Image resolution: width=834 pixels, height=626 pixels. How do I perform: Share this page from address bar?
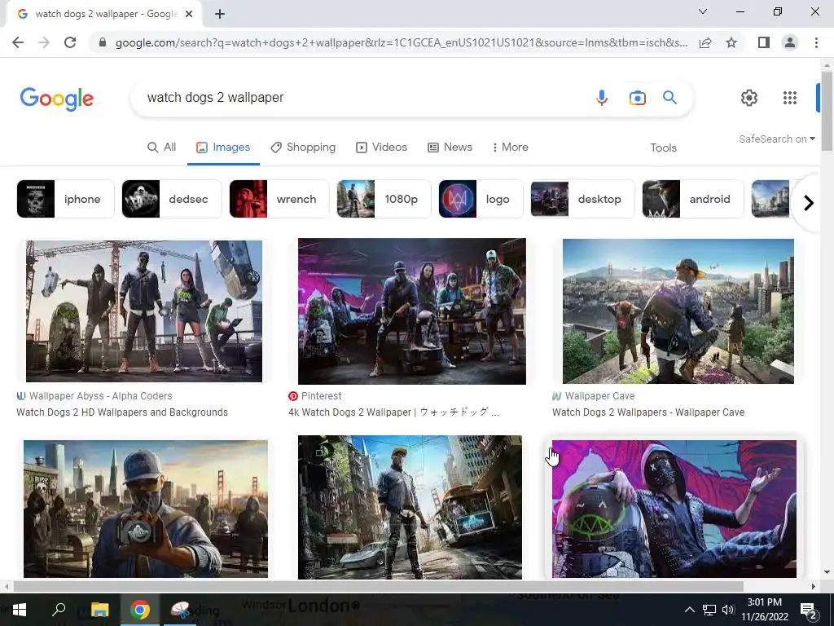705,42
